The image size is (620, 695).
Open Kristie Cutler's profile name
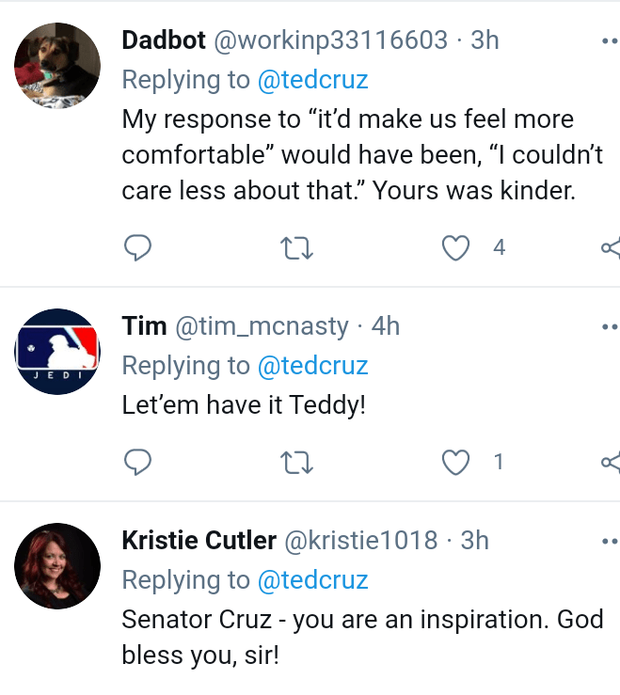point(199,541)
